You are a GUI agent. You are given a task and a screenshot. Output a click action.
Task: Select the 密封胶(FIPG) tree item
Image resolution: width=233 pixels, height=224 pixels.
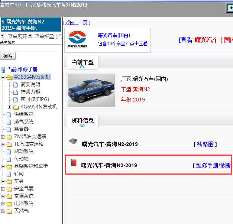pyautogui.click(x=35, y=100)
